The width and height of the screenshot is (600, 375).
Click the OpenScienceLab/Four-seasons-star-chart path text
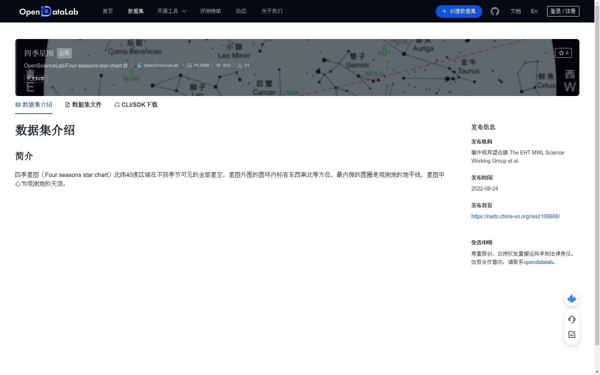point(73,66)
